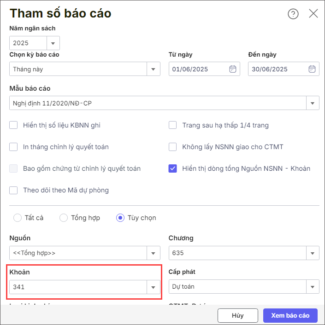Viewport: 325px width, 325px height.
Task: Click the help question mark icon
Action: [293, 14]
